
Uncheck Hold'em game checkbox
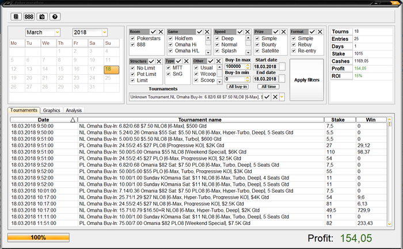(x=170, y=39)
